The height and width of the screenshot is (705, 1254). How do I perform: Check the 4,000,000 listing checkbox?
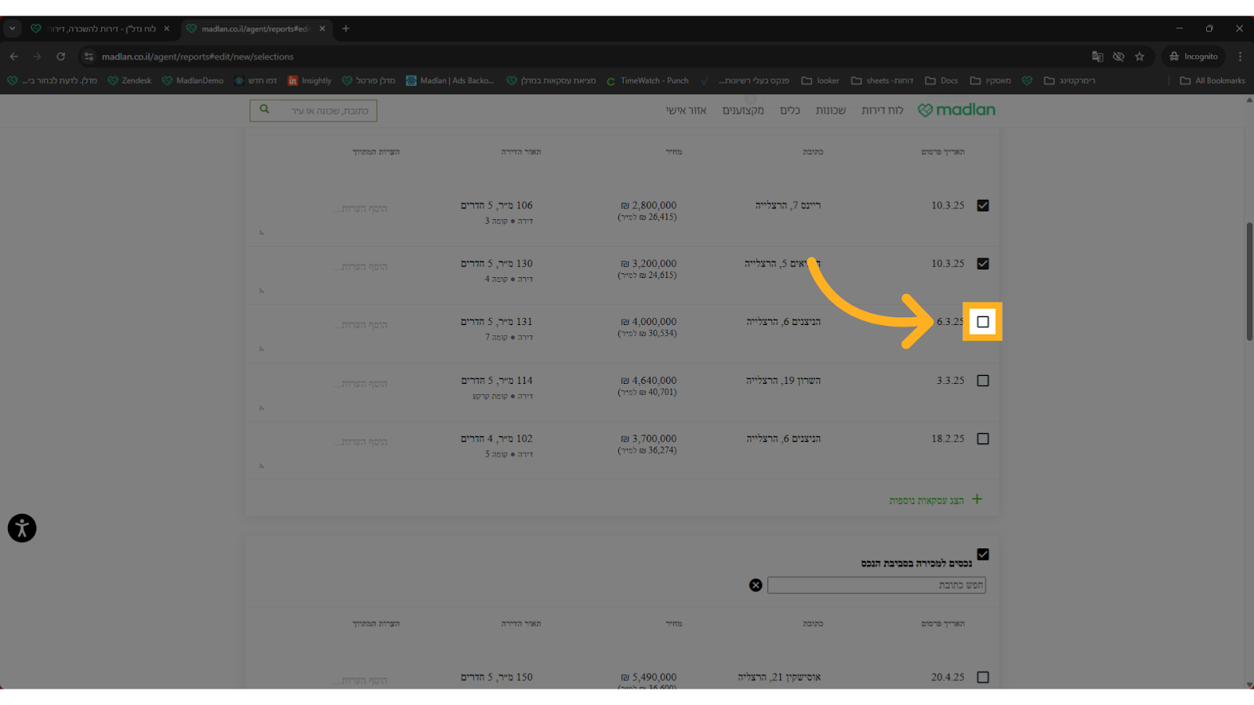point(983,322)
